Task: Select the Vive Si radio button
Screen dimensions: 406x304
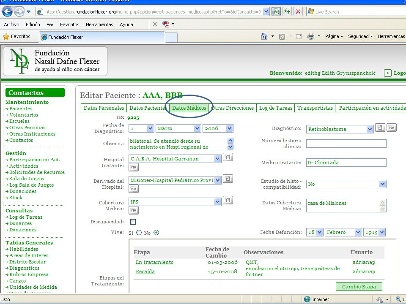Action: click(139, 233)
